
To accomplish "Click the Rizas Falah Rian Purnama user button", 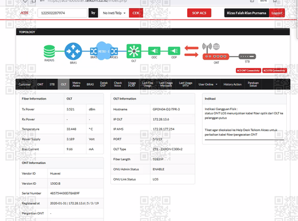I will [x=247, y=13].
